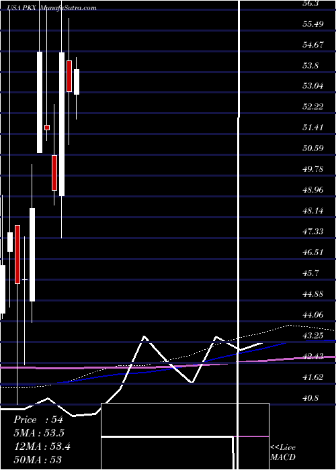Select the small red candle at 51.41
The height and width of the screenshot is (470, 336).
click(47, 128)
